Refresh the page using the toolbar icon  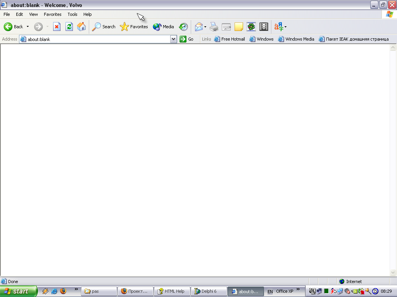69,27
